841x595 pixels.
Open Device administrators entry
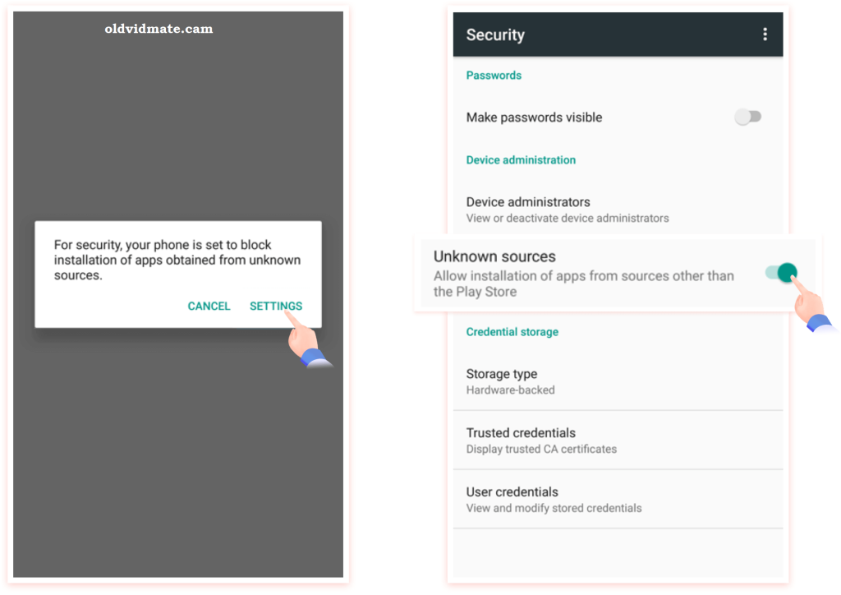pos(618,210)
